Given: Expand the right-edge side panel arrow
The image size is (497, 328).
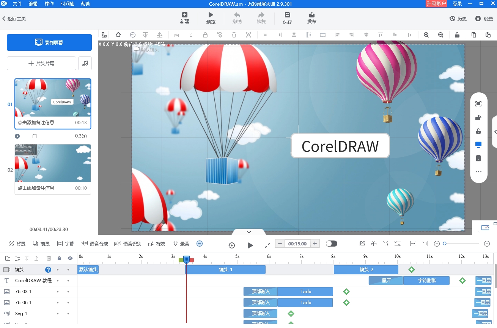Looking at the screenshot, I should pyautogui.click(x=495, y=132).
